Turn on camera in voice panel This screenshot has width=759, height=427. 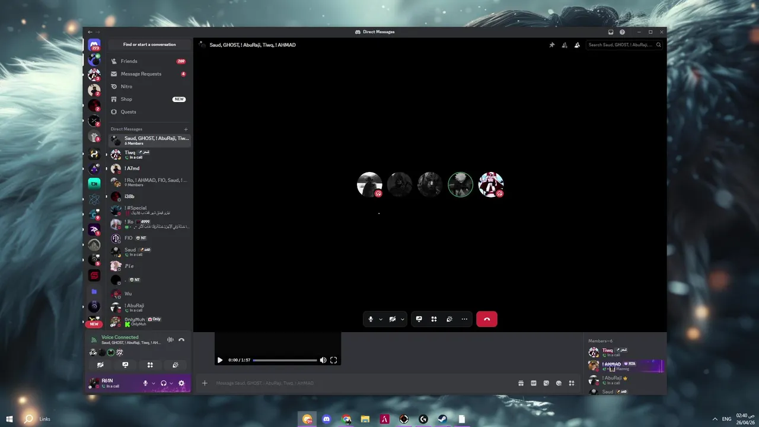point(100,365)
